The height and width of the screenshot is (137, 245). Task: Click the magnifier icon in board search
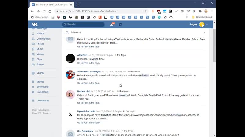(x=67, y=33)
